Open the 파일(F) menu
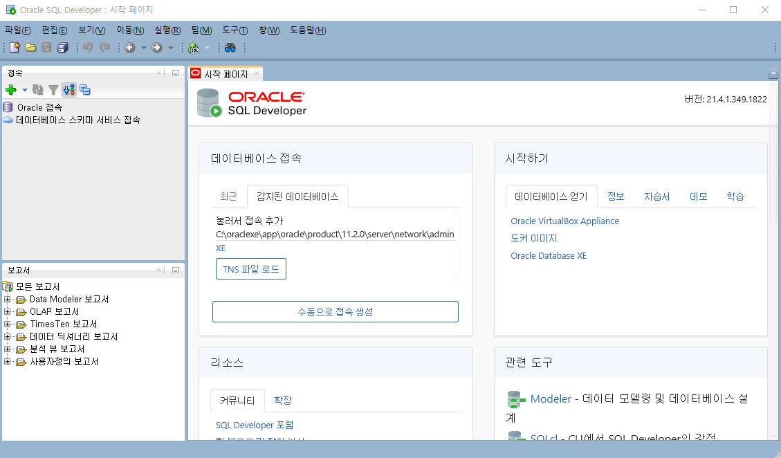This screenshot has width=781, height=458. tap(17, 30)
